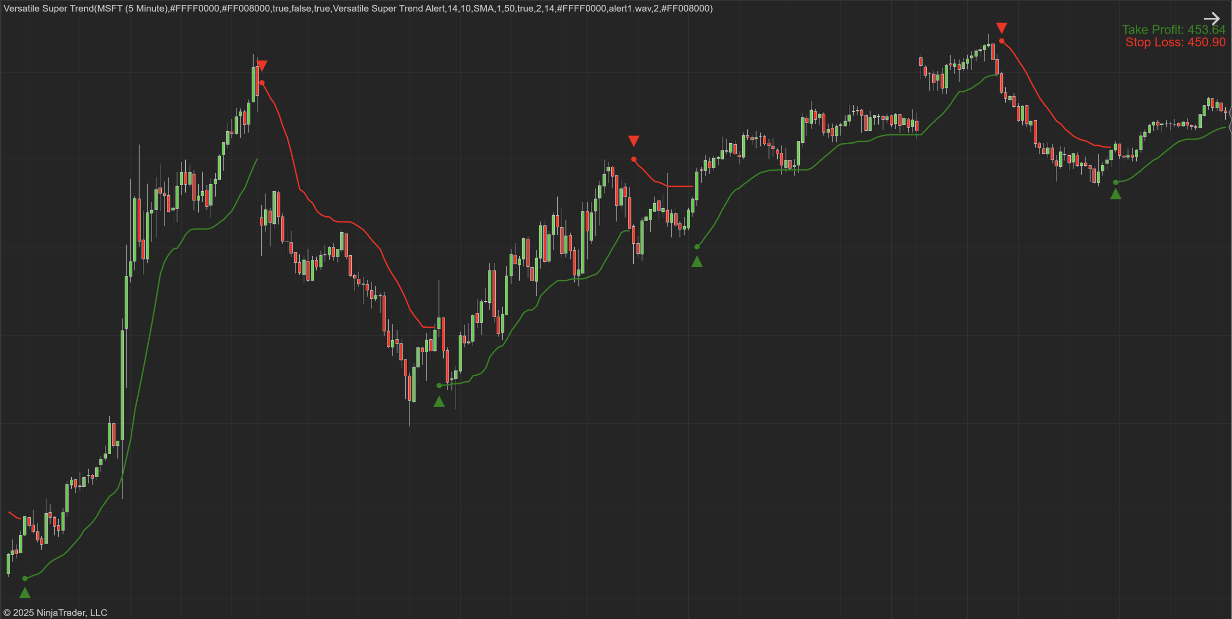Select red dot starting first downtrend line
This screenshot has width=1232, height=619.
(262, 83)
